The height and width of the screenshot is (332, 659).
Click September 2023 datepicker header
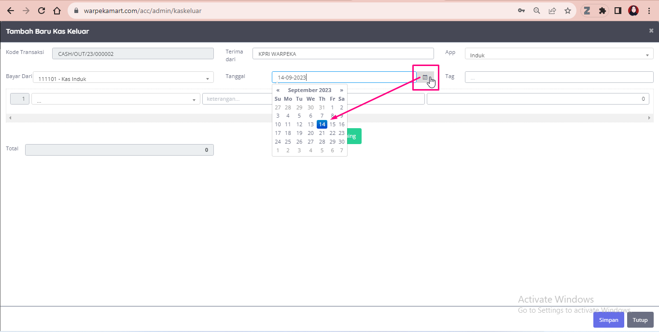[309, 90]
